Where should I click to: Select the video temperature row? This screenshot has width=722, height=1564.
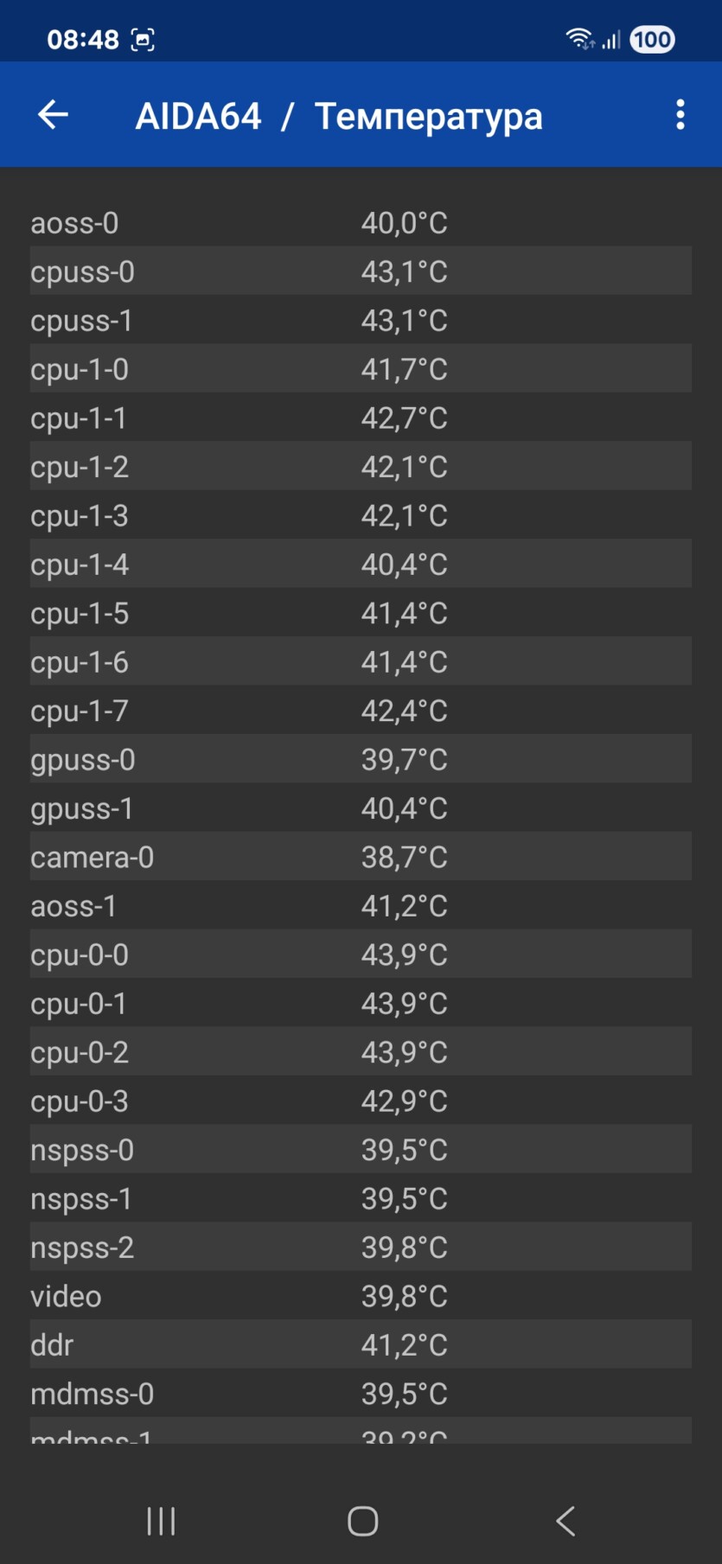(361, 1296)
